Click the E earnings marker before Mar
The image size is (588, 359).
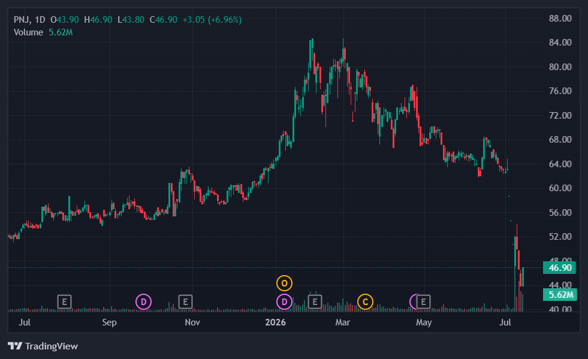click(315, 301)
